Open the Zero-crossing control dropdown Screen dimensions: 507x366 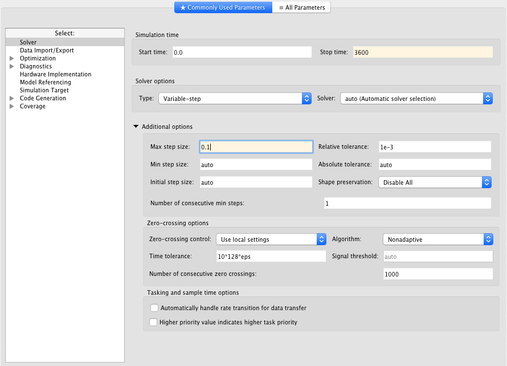tap(271, 239)
